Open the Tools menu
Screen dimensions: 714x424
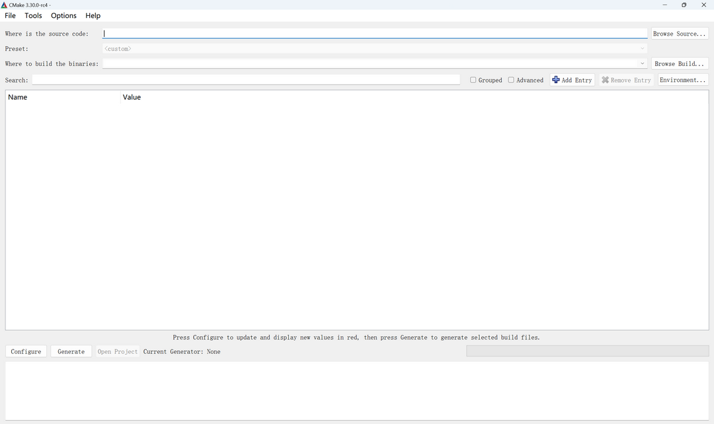coord(33,15)
